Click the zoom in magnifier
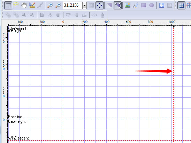The width and height of the screenshot is (191, 143). click(50, 5)
